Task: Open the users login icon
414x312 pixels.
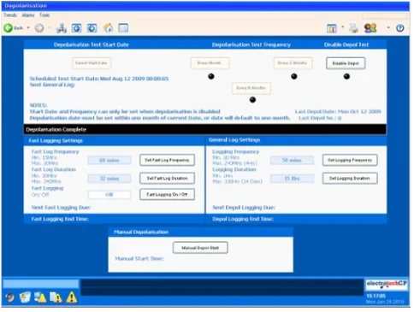Action: [x=370, y=28]
